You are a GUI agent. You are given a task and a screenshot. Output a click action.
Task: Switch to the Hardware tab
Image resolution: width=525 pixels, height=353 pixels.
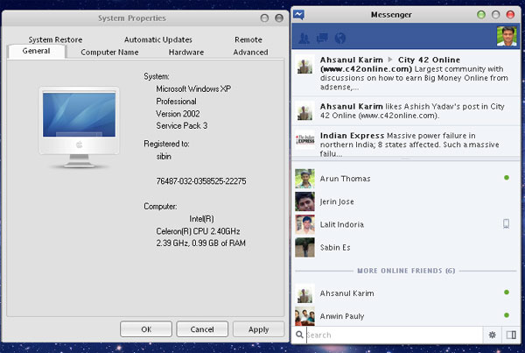[x=186, y=53]
